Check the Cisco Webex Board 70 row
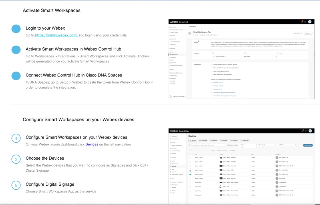The image size is (320, 205). click(190, 158)
